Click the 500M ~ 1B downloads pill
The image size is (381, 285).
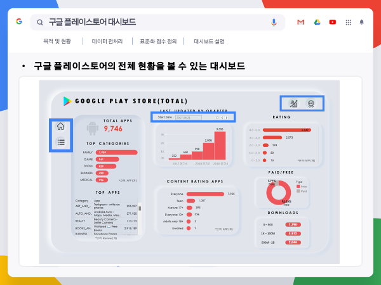[x=293, y=243]
